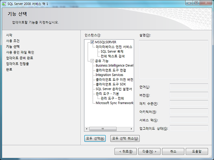The image size is (214, 160).
Task: Select the SQL Server 복제 tree item
Action: point(112,52)
